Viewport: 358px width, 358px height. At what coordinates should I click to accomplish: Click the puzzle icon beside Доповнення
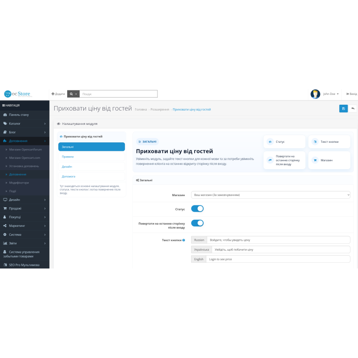[5, 141]
